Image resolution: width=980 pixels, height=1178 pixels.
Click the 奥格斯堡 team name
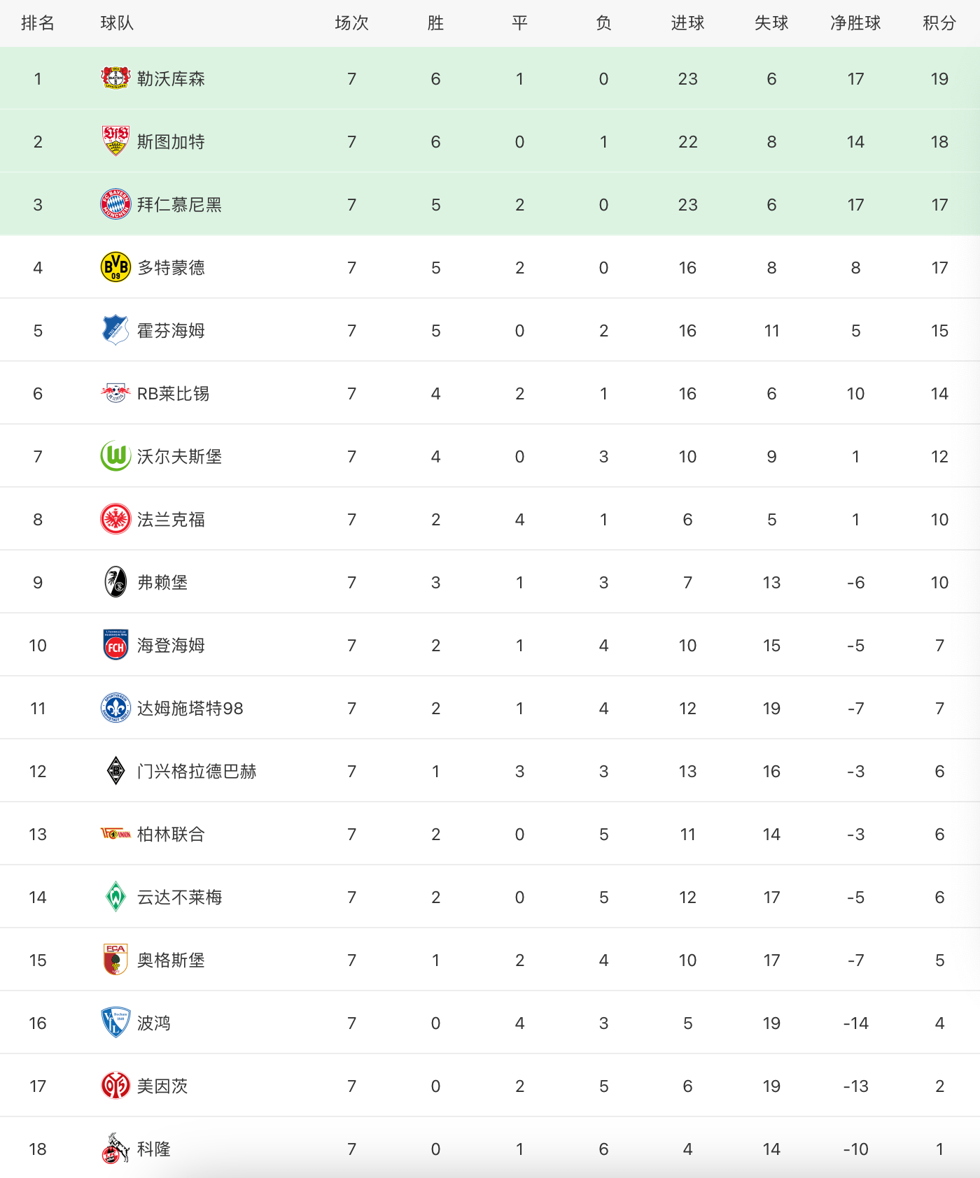coord(171,960)
